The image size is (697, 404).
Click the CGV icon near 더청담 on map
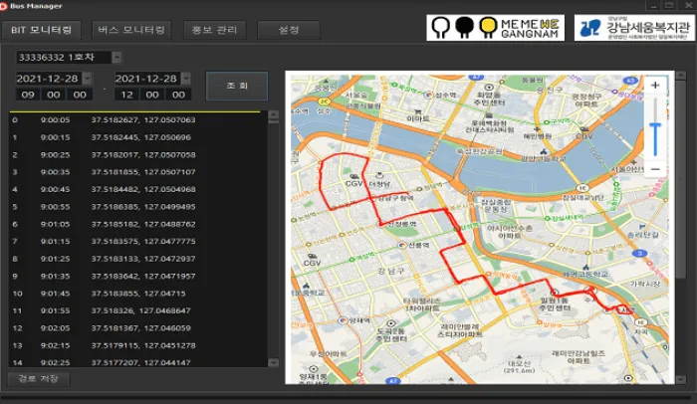pyautogui.click(x=354, y=176)
